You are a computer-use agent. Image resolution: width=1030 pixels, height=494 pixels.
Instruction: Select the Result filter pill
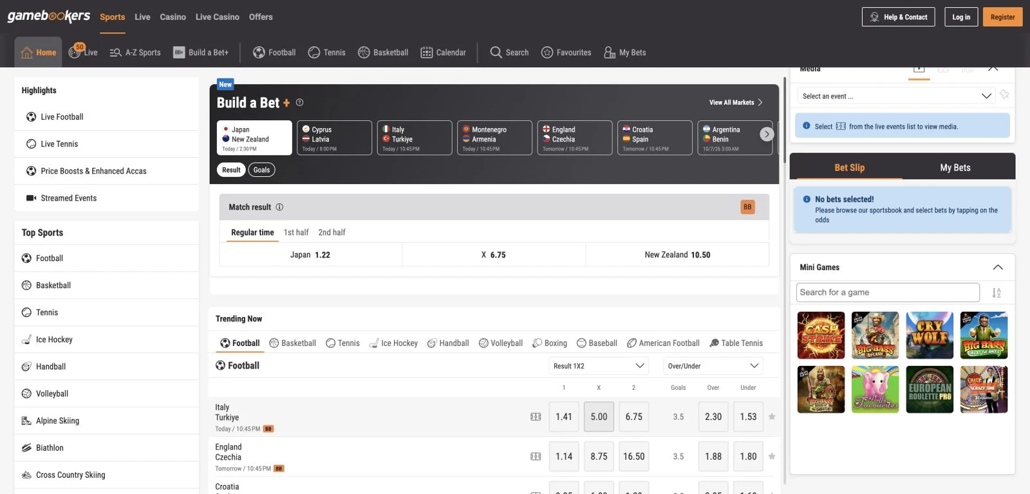tap(231, 170)
